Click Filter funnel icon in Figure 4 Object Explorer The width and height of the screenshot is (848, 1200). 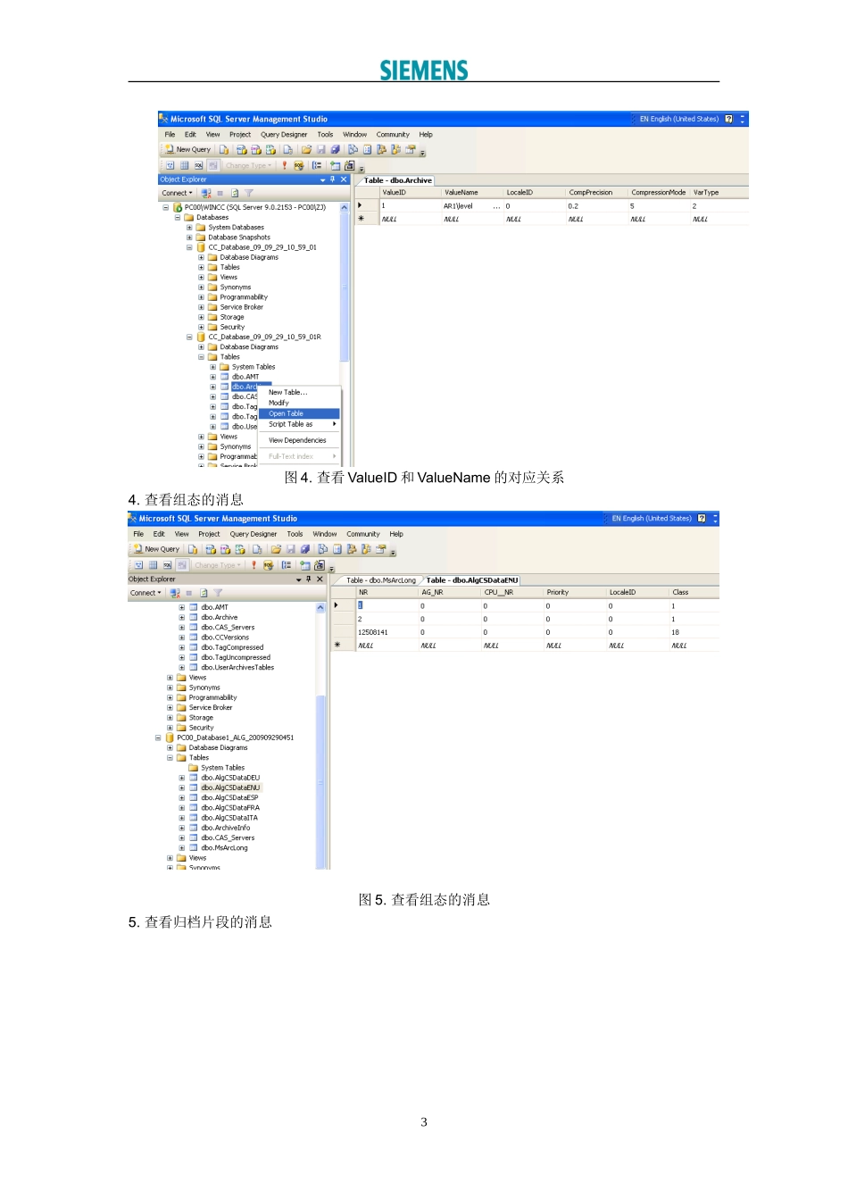tap(249, 193)
